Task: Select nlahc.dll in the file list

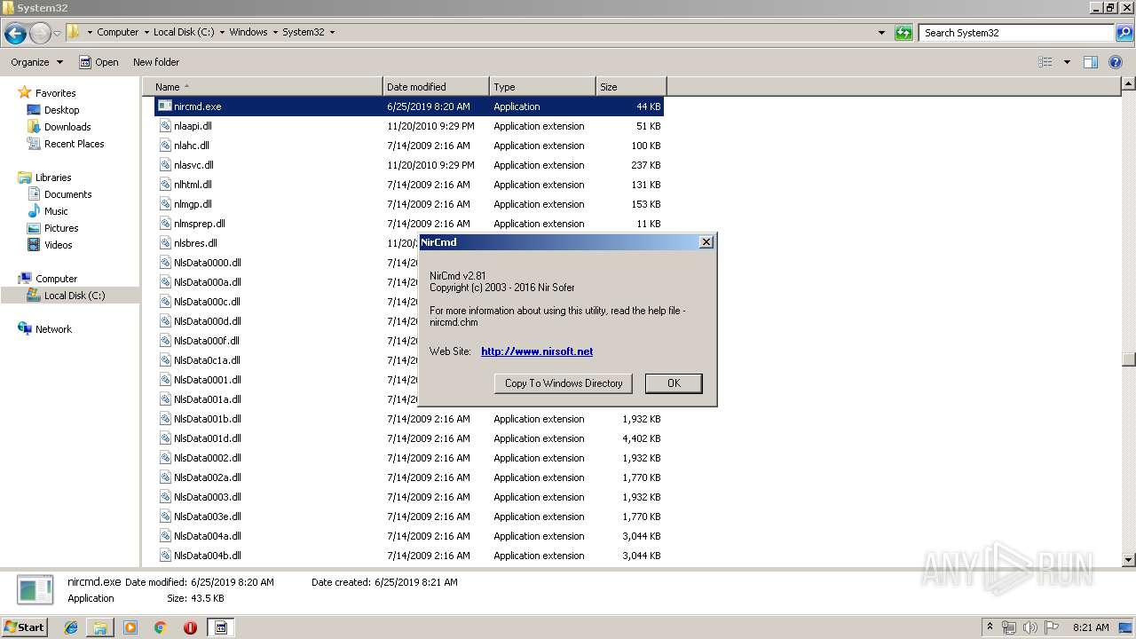Action: [192, 146]
